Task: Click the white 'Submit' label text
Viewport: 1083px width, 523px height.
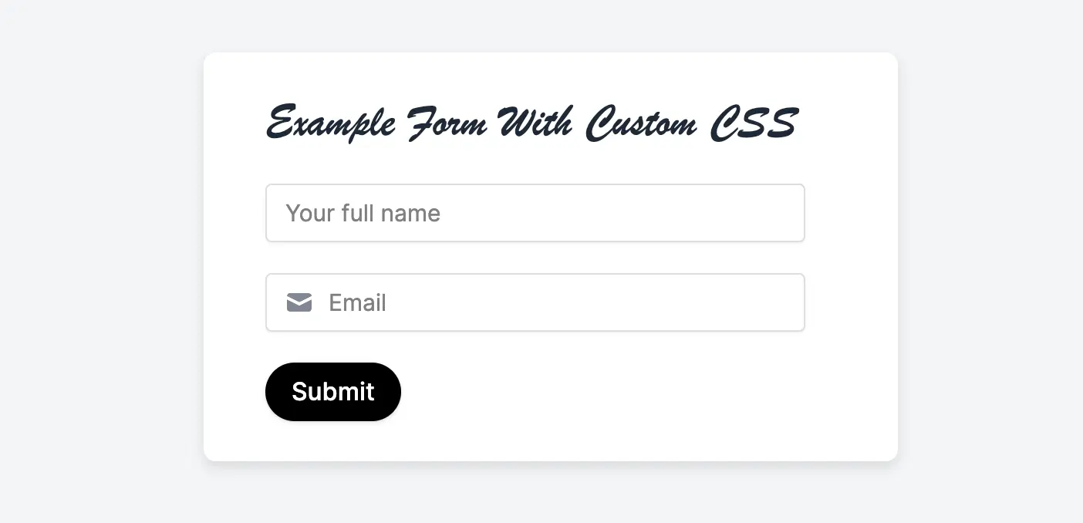Action: coord(333,392)
